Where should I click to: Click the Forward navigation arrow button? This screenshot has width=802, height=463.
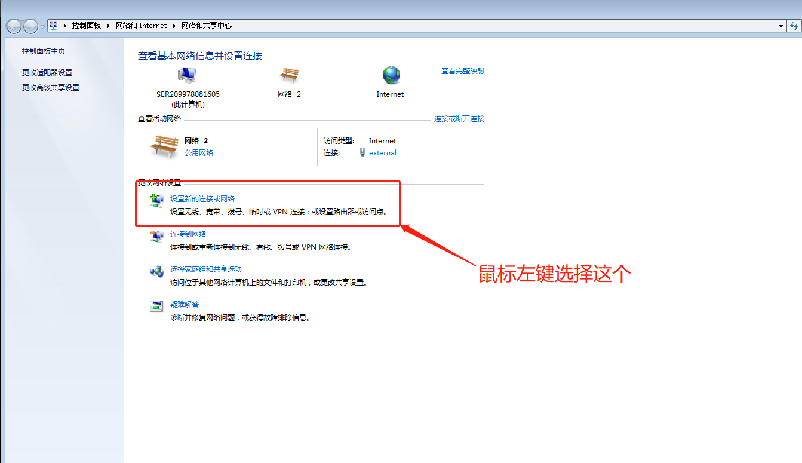pos(30,26)
